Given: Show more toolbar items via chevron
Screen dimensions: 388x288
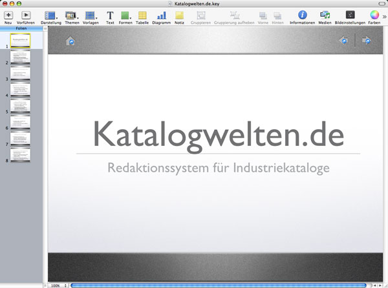Looking at the screenshot, I should [384, 17].
